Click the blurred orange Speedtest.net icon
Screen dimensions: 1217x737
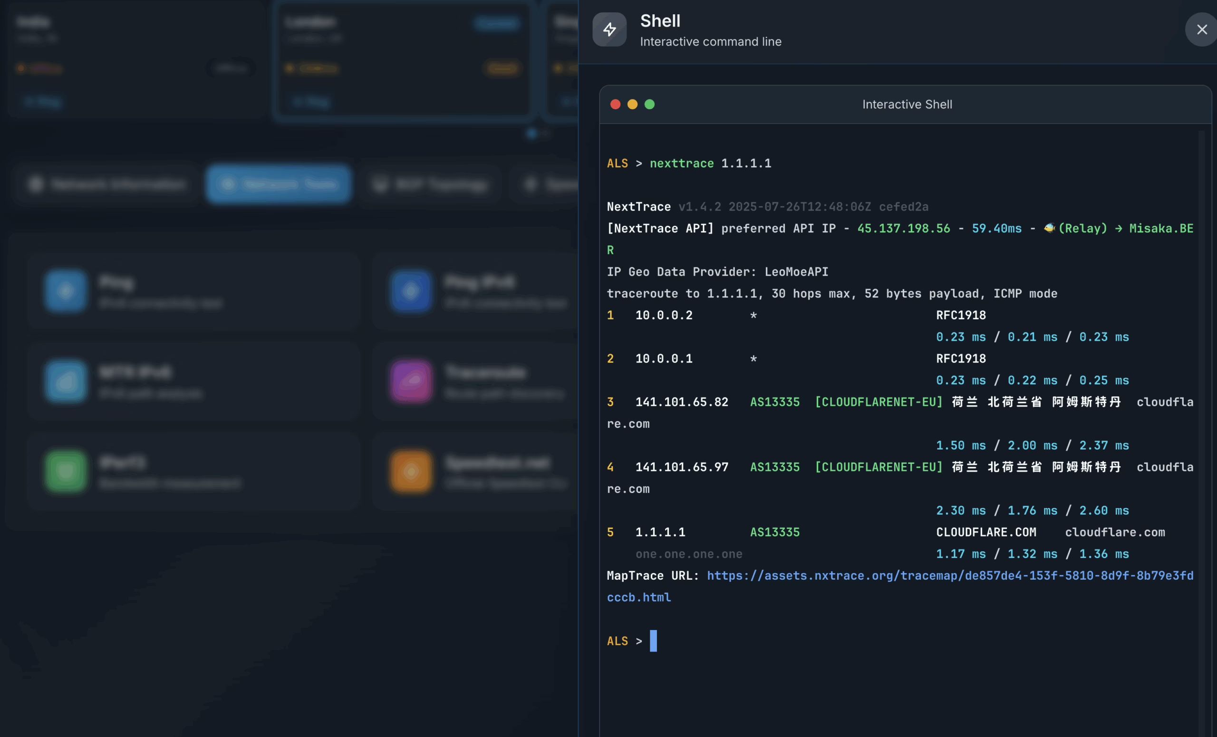(411, 471)
